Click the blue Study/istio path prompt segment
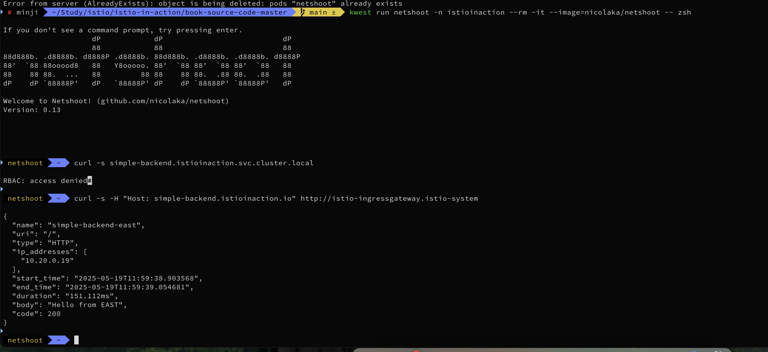Viewport: 768px width, 352px height. 169,12
